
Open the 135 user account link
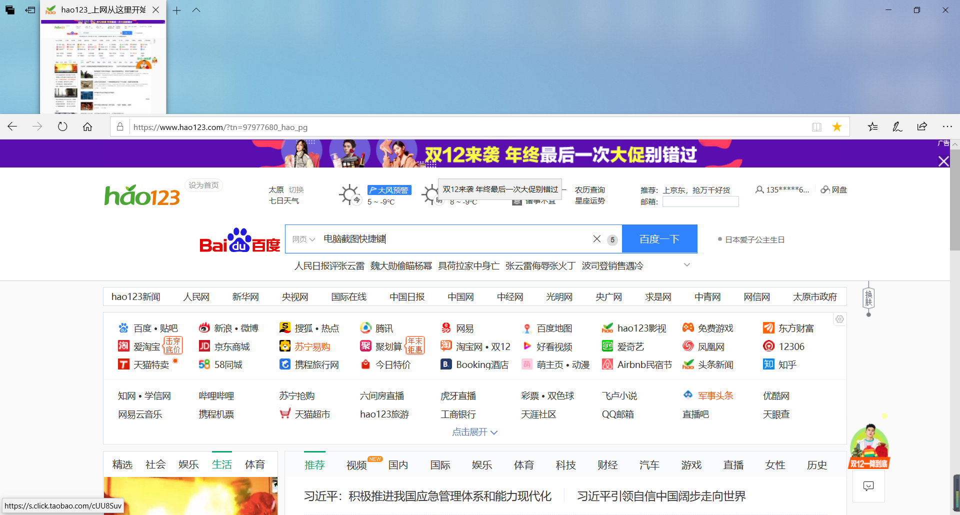pos(782,189)
